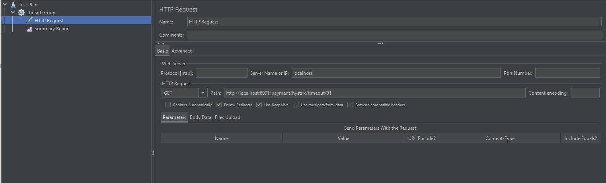Open the Body Data tab
606x183 pixels.
pyautogui.click(x=201, y=117)
